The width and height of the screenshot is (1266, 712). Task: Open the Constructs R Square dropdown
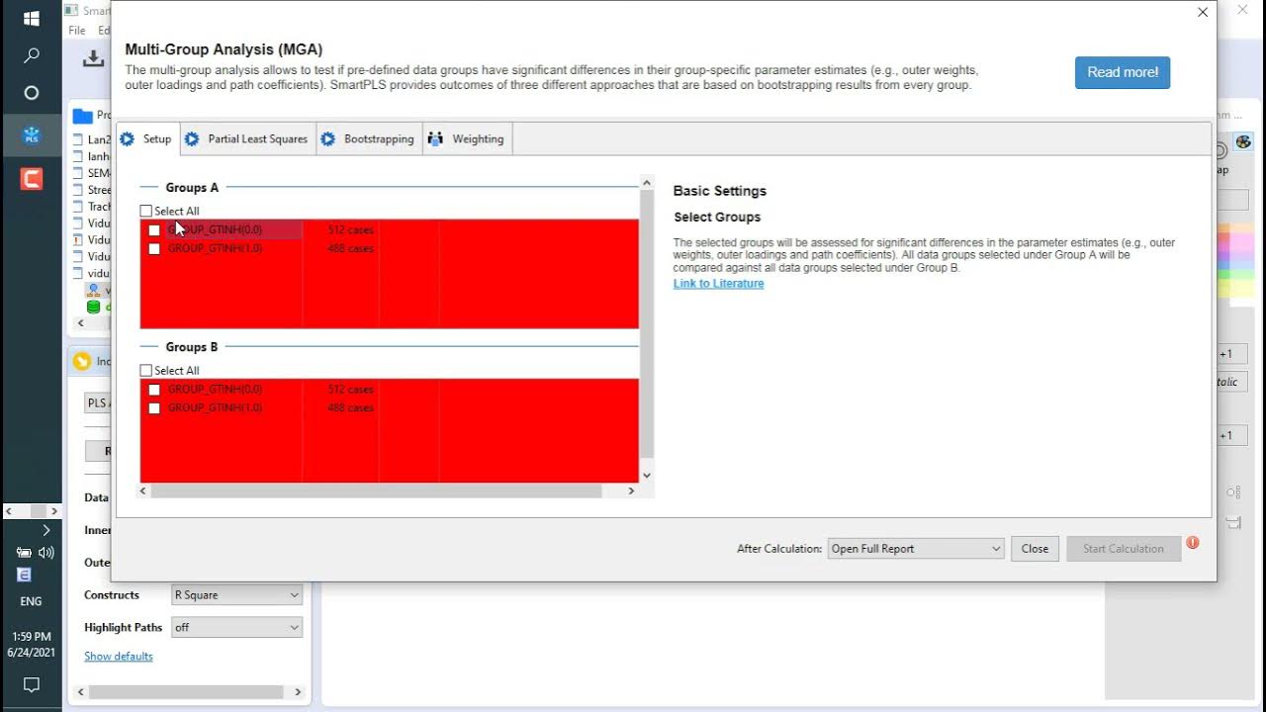[236, 595]
